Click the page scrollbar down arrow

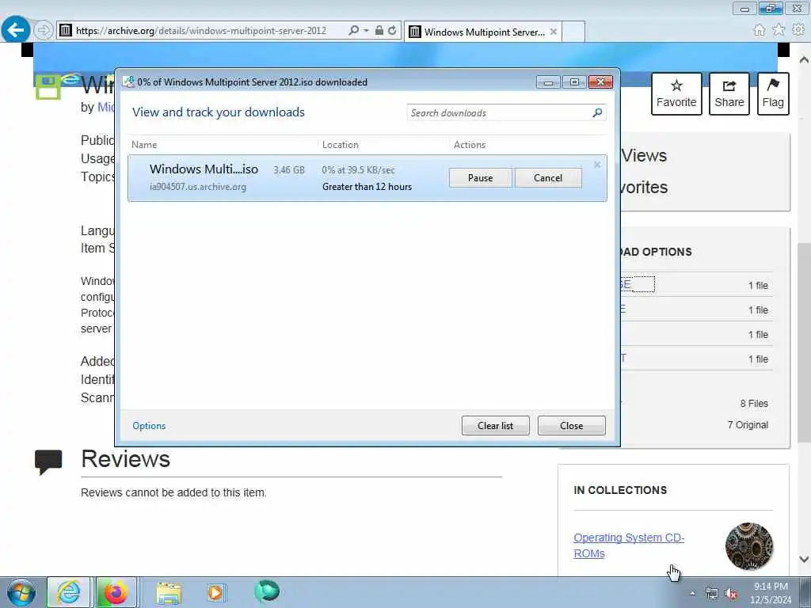[805, 559]
